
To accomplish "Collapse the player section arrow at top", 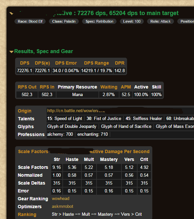I will pyautogui.click(x=11, y=13).
